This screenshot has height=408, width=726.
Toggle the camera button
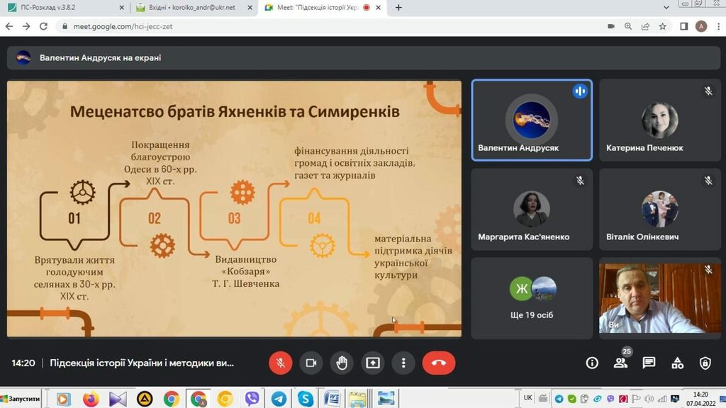311,363
